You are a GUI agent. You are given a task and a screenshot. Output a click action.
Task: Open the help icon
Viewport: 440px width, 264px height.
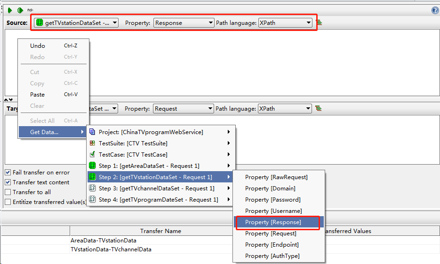435,10
